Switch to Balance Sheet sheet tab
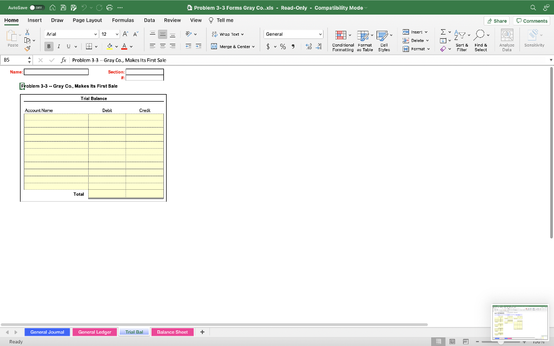 pyautogui.click(x=173, y=332)
